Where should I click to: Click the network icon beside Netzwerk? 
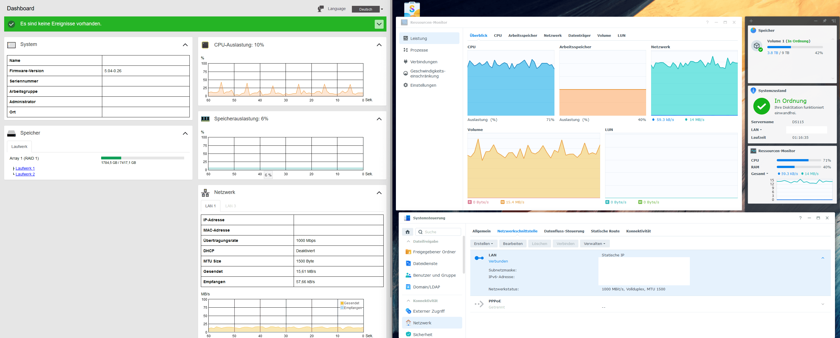[205, 193]
